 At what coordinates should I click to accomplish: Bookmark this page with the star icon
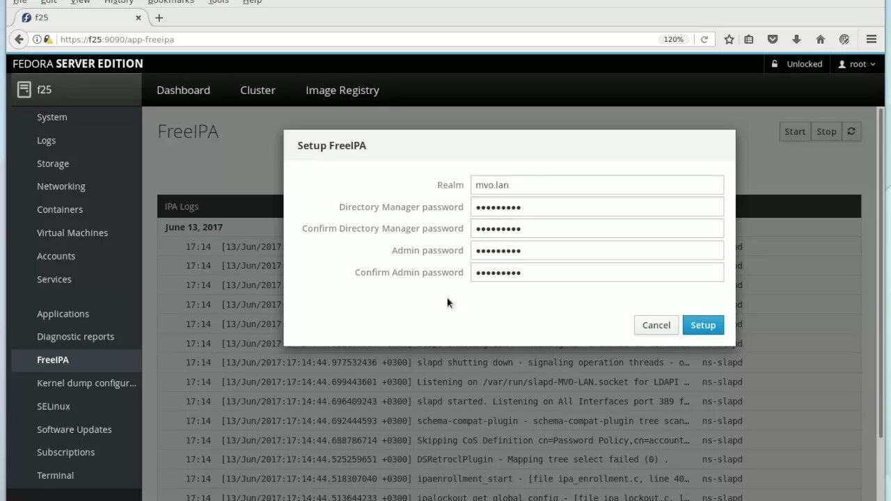[729, 40]
